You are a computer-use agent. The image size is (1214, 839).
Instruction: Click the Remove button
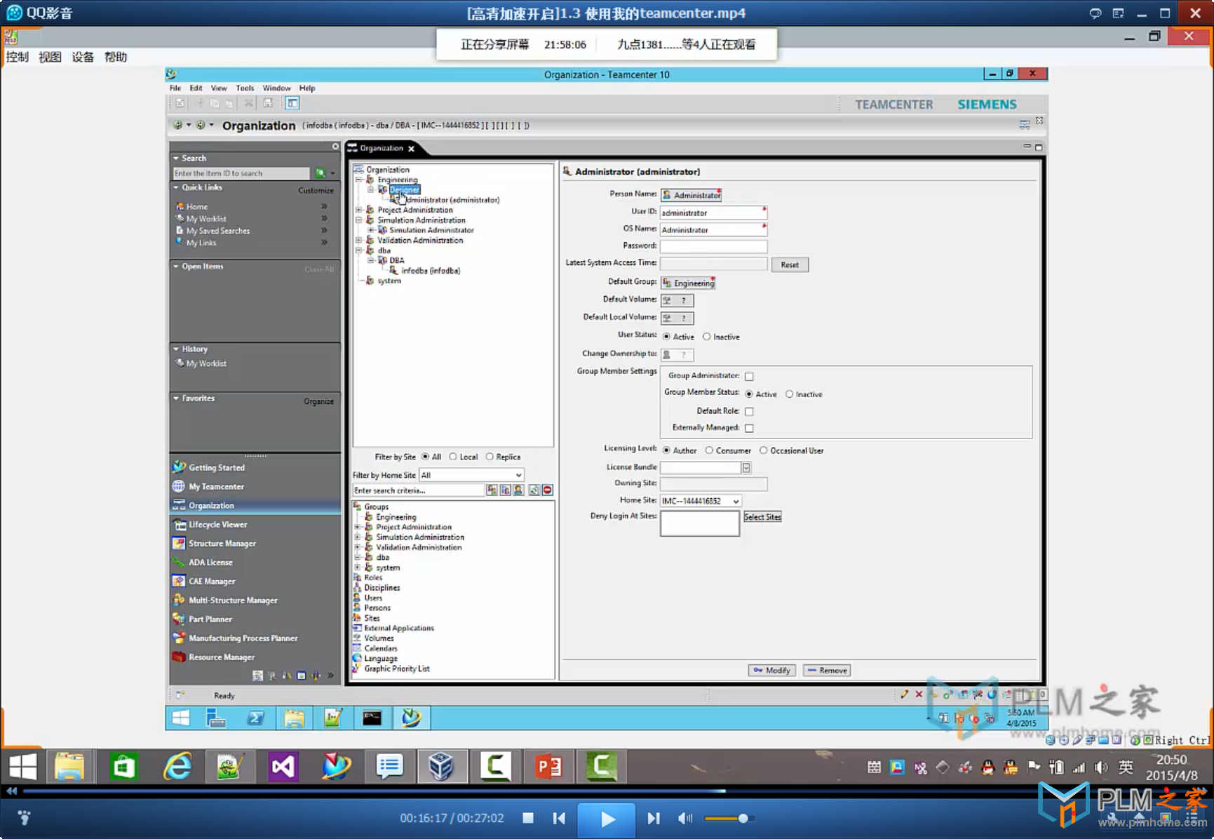tap(826, 670)
